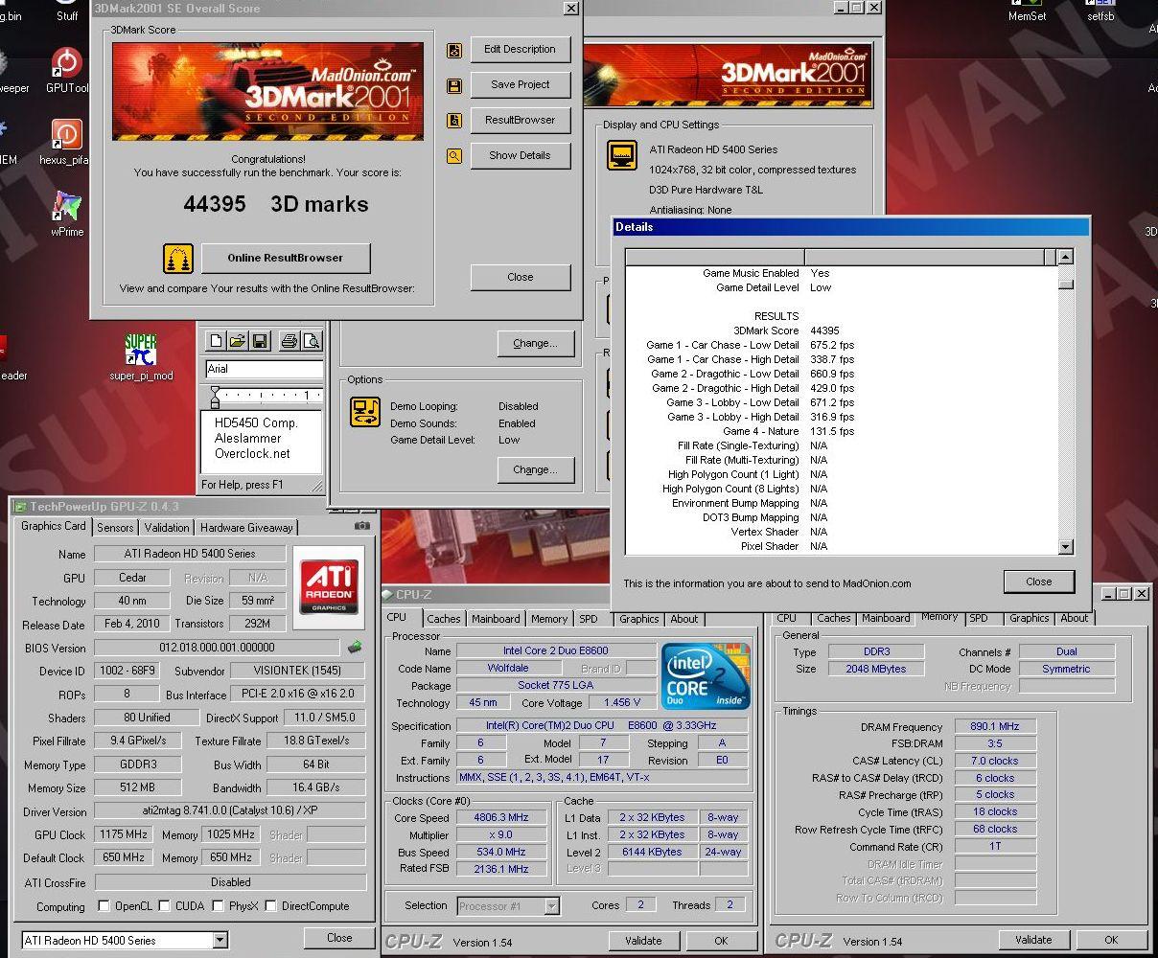This screenshot has width=1158, height=958.
Task: Click the WordPad text area with HD5450 Comp.
Action: [x=262, y=440]
